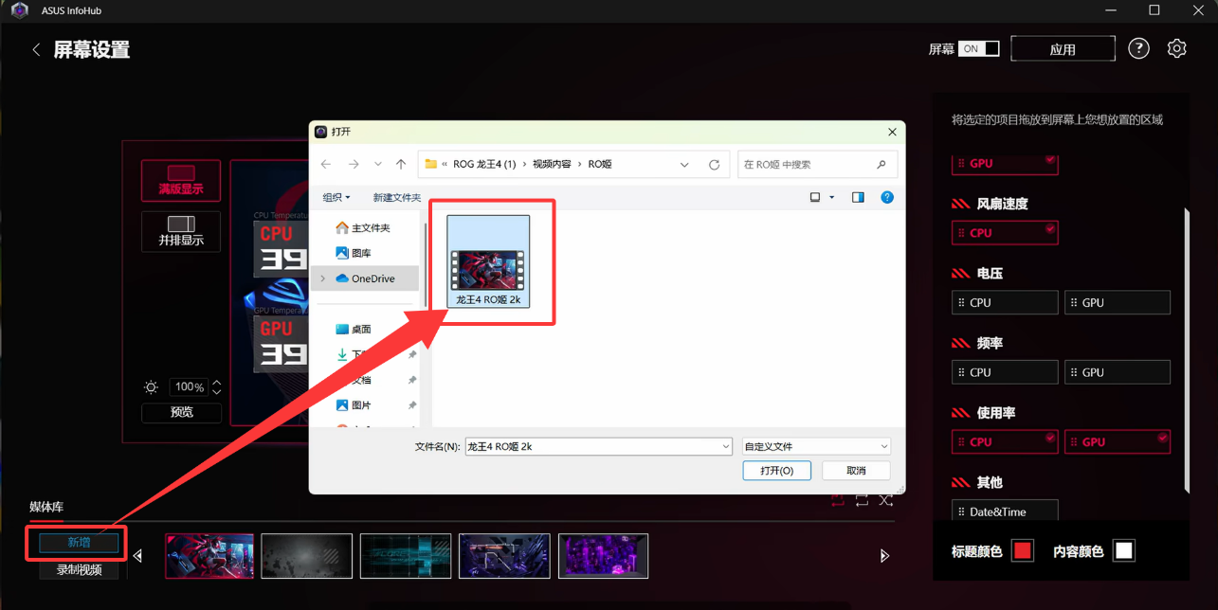The width and height of the screenshot is (1218, 610).
Task: Click ROG 龙王4 (1) in the address path
Action: pyautogui.click(x=484, y=164)
